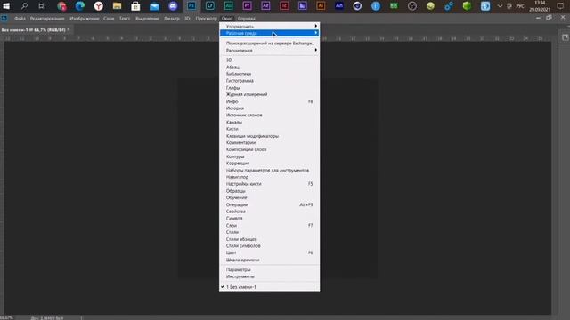Screen dimensions: 570x320
Task: Open the collapsed panel icon at right edge
Action: click(x=565, y=37)
